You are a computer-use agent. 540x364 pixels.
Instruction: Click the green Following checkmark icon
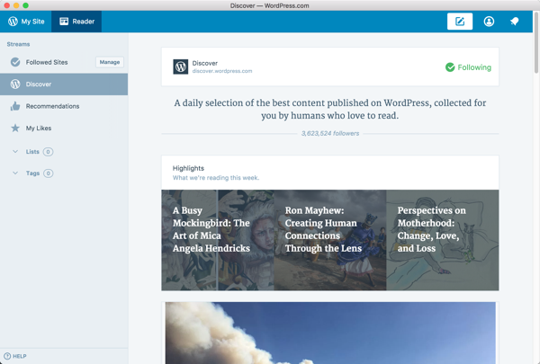tap(450, 67)
